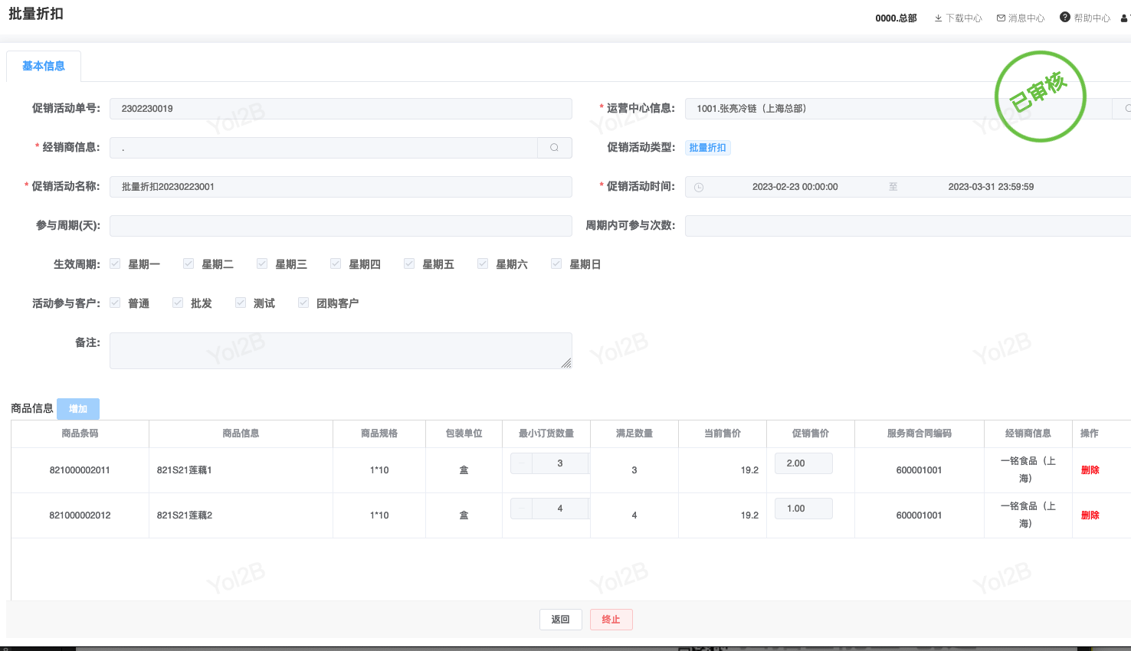This screenshot has height=651, width=1131.
Task: Open the 下载中心 download center
Action: coord(958,18)
